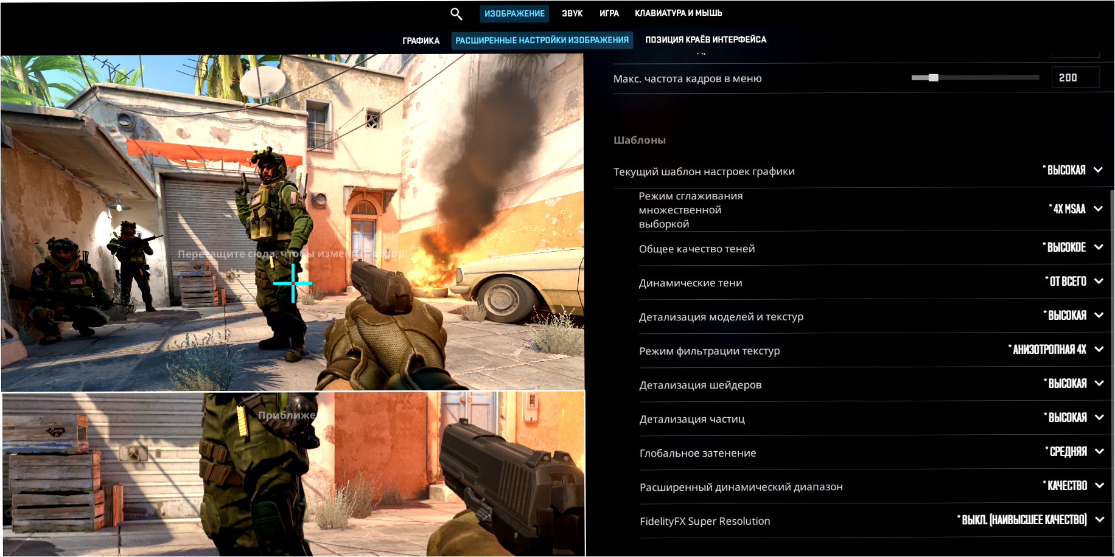Open Динамические тени dropdown ОТ ВСЕГО
This screenshot has width=1115, height=557.
pos(1074,282)
